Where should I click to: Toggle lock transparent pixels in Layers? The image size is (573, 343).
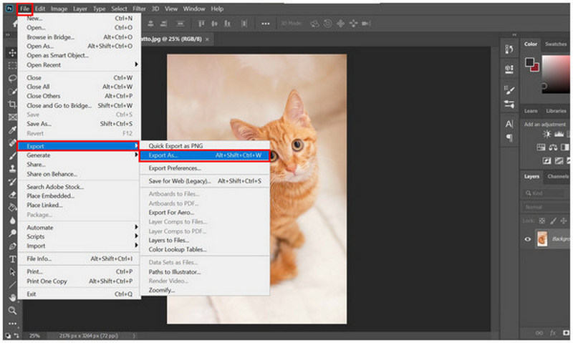tap(542, 221)
